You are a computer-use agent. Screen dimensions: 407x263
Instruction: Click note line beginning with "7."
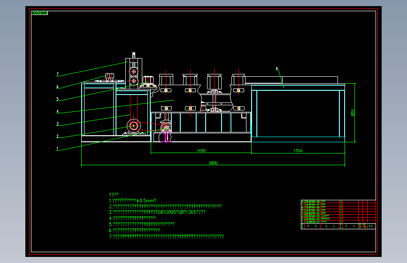coord(166,236)
